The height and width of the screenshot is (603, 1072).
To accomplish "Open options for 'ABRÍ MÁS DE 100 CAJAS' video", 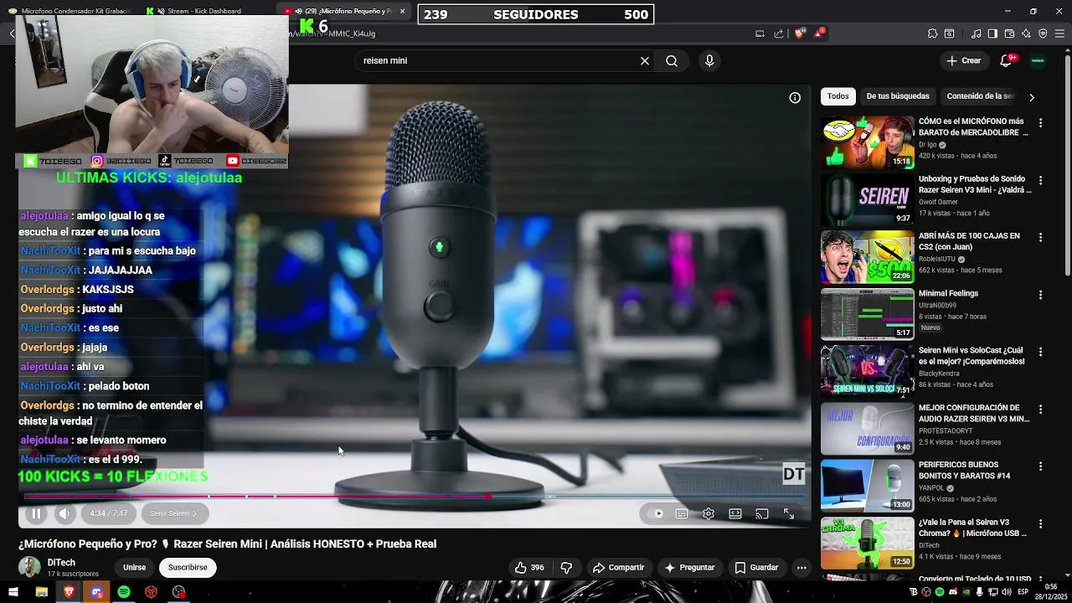I will (x=1040, y=237).
